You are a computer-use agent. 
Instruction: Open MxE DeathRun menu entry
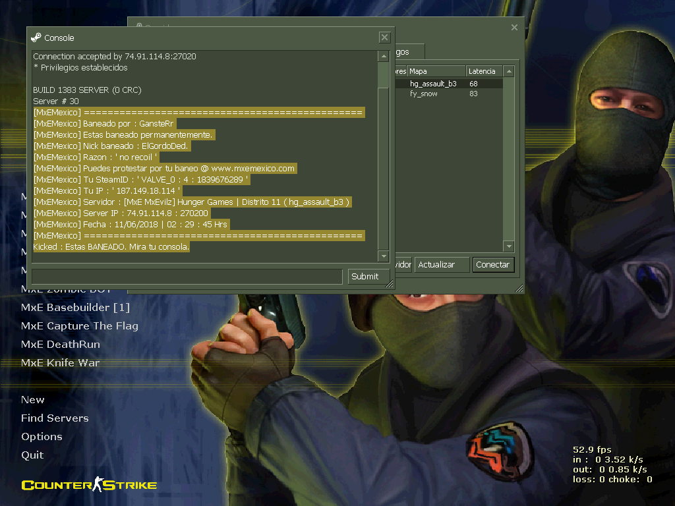pyautogui.click(x=61, y=345)
